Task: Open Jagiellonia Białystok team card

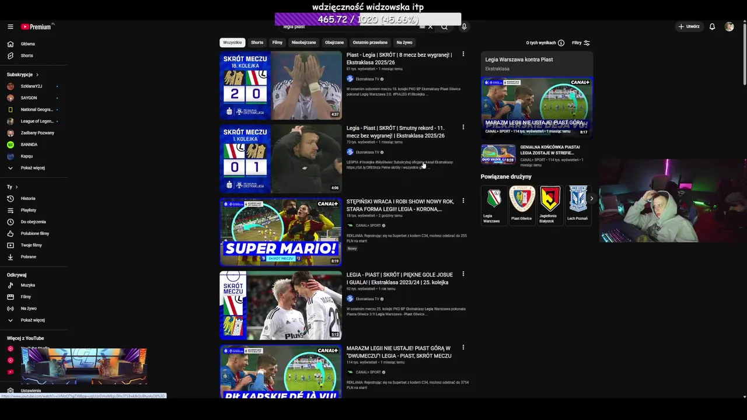Action: click(x=549, y=205)
